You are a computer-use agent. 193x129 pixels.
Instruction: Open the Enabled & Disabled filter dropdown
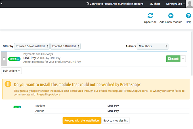66,46
